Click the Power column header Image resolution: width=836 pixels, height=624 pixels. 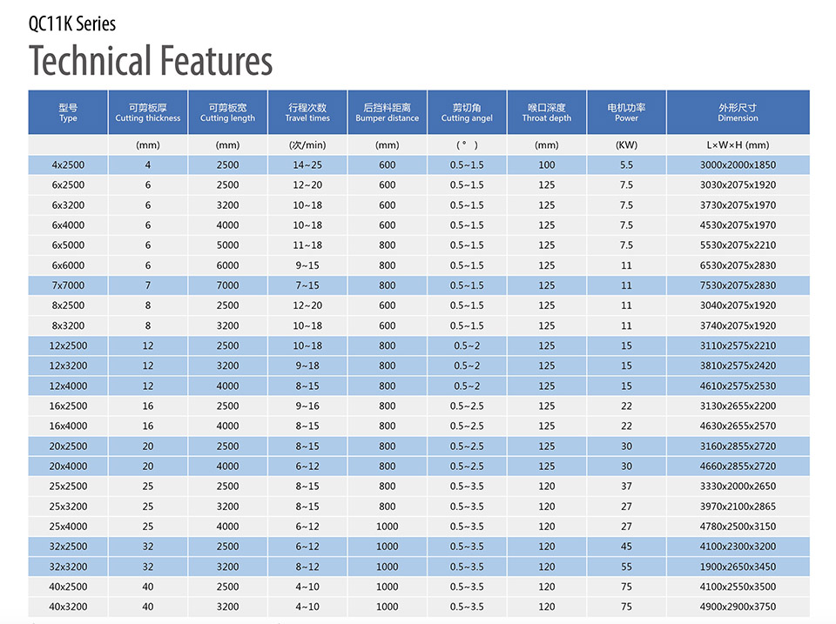click(626, 112)
